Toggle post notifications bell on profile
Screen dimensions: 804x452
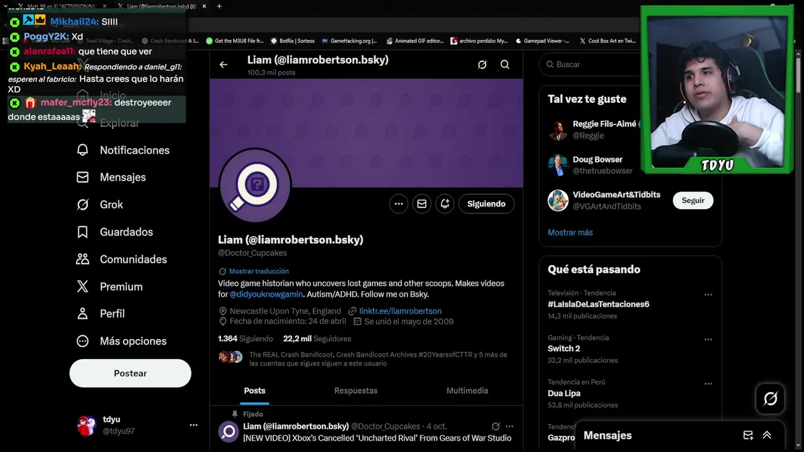(445, 204)
